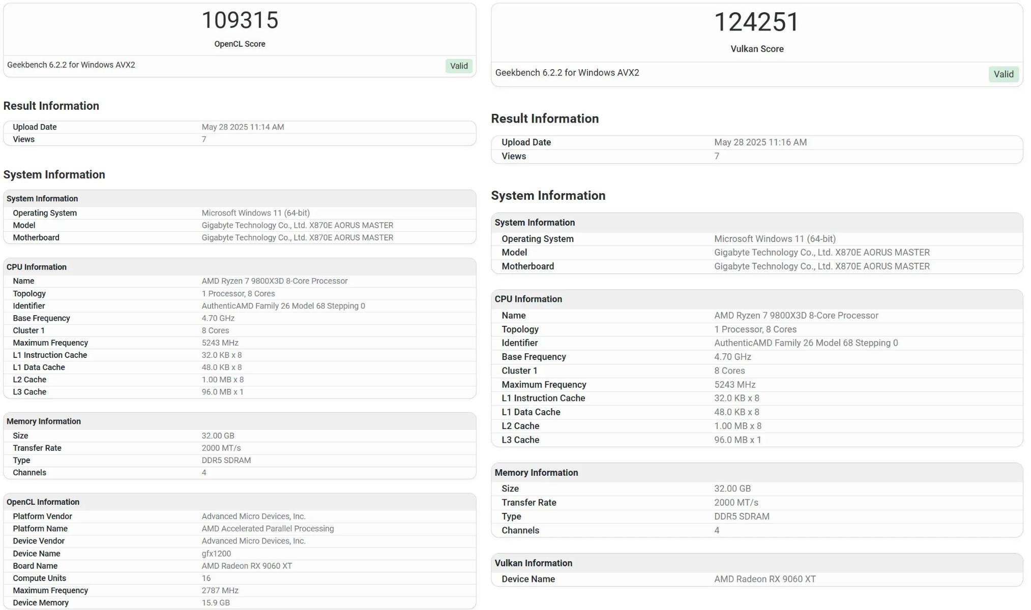Viewport: 1031px width, 610px height.
Task: Select the right Motherboard value X870E AORUS MASTER
Action: coord(821,266)
